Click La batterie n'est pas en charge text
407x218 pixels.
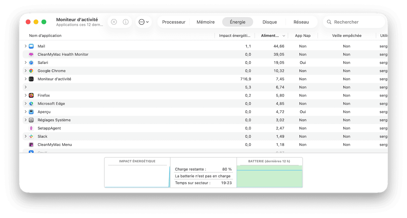pyautogui.click(x=203, y=176)
